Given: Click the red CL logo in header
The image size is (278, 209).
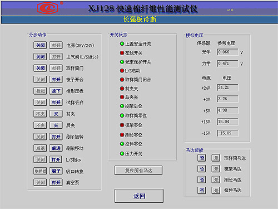Looking at the screenshot, I should [48, 8].
